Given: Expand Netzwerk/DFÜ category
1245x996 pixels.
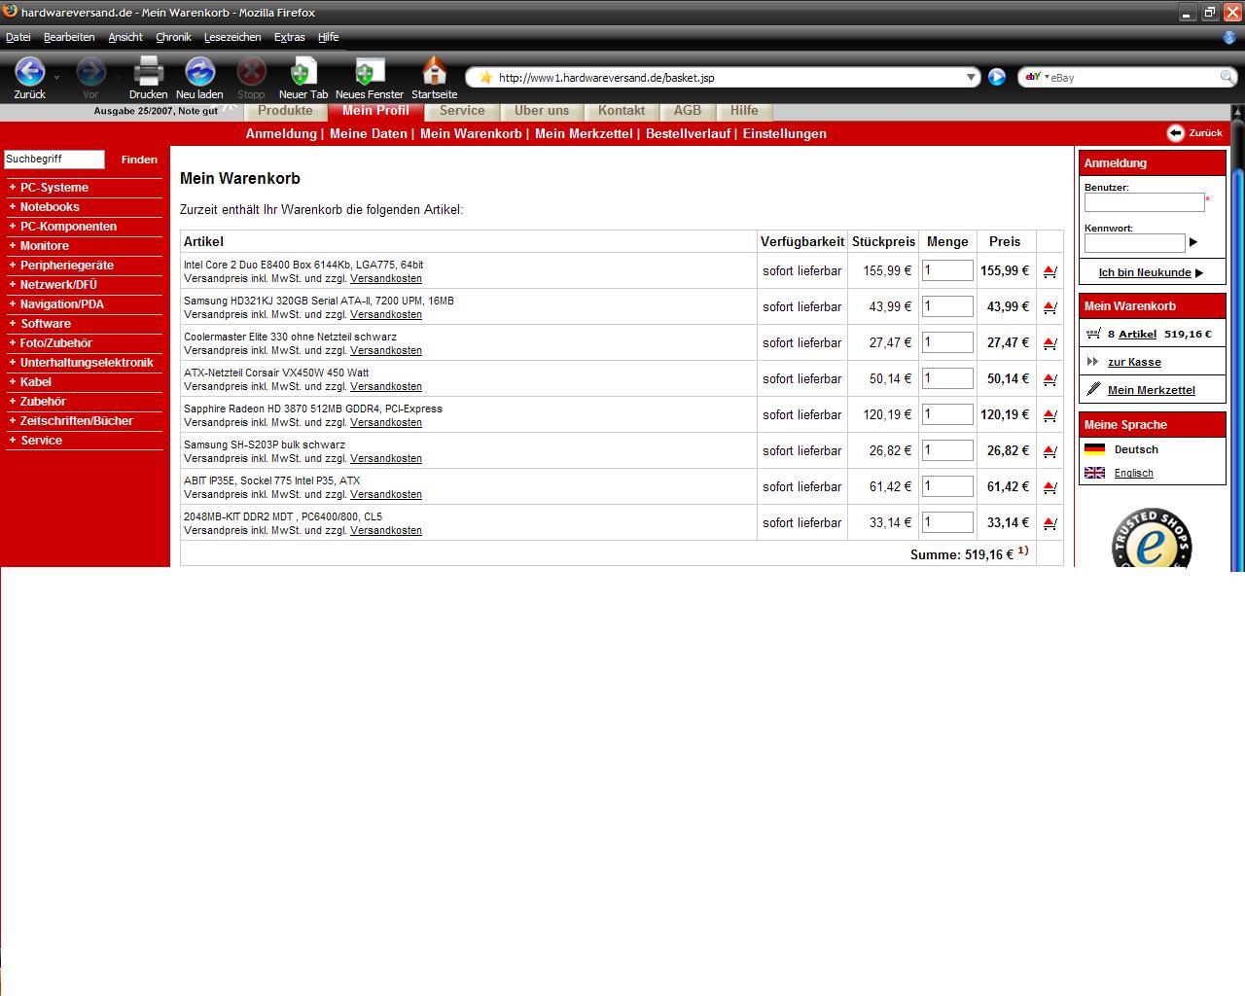Looking at the screenshot, I should (58, 285).
